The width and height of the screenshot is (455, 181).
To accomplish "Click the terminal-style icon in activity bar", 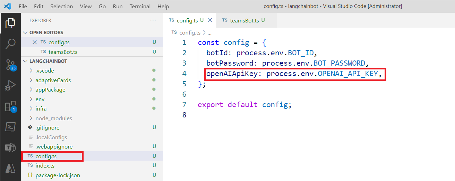I will click(x=10, y=127).
